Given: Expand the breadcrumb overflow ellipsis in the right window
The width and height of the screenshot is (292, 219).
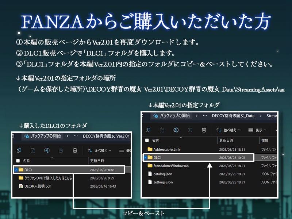Looking at the screenshot, I should pos(205,115).
